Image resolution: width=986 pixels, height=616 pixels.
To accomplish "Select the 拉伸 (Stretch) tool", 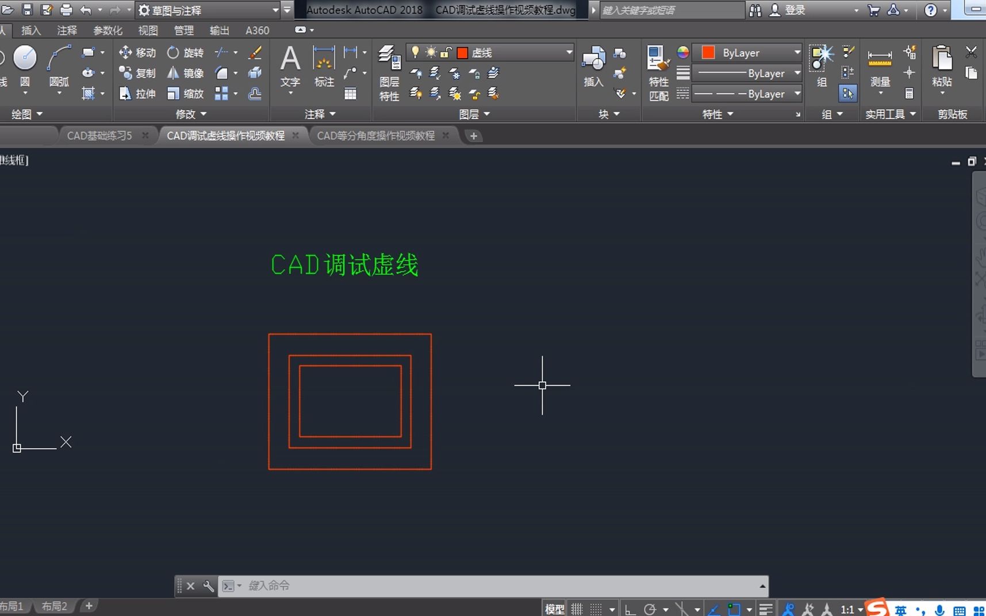I will point(137,94).
